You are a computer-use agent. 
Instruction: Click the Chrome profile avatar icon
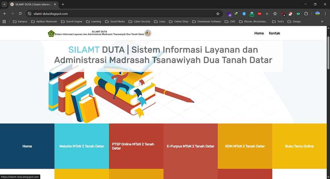click(317, 14)
